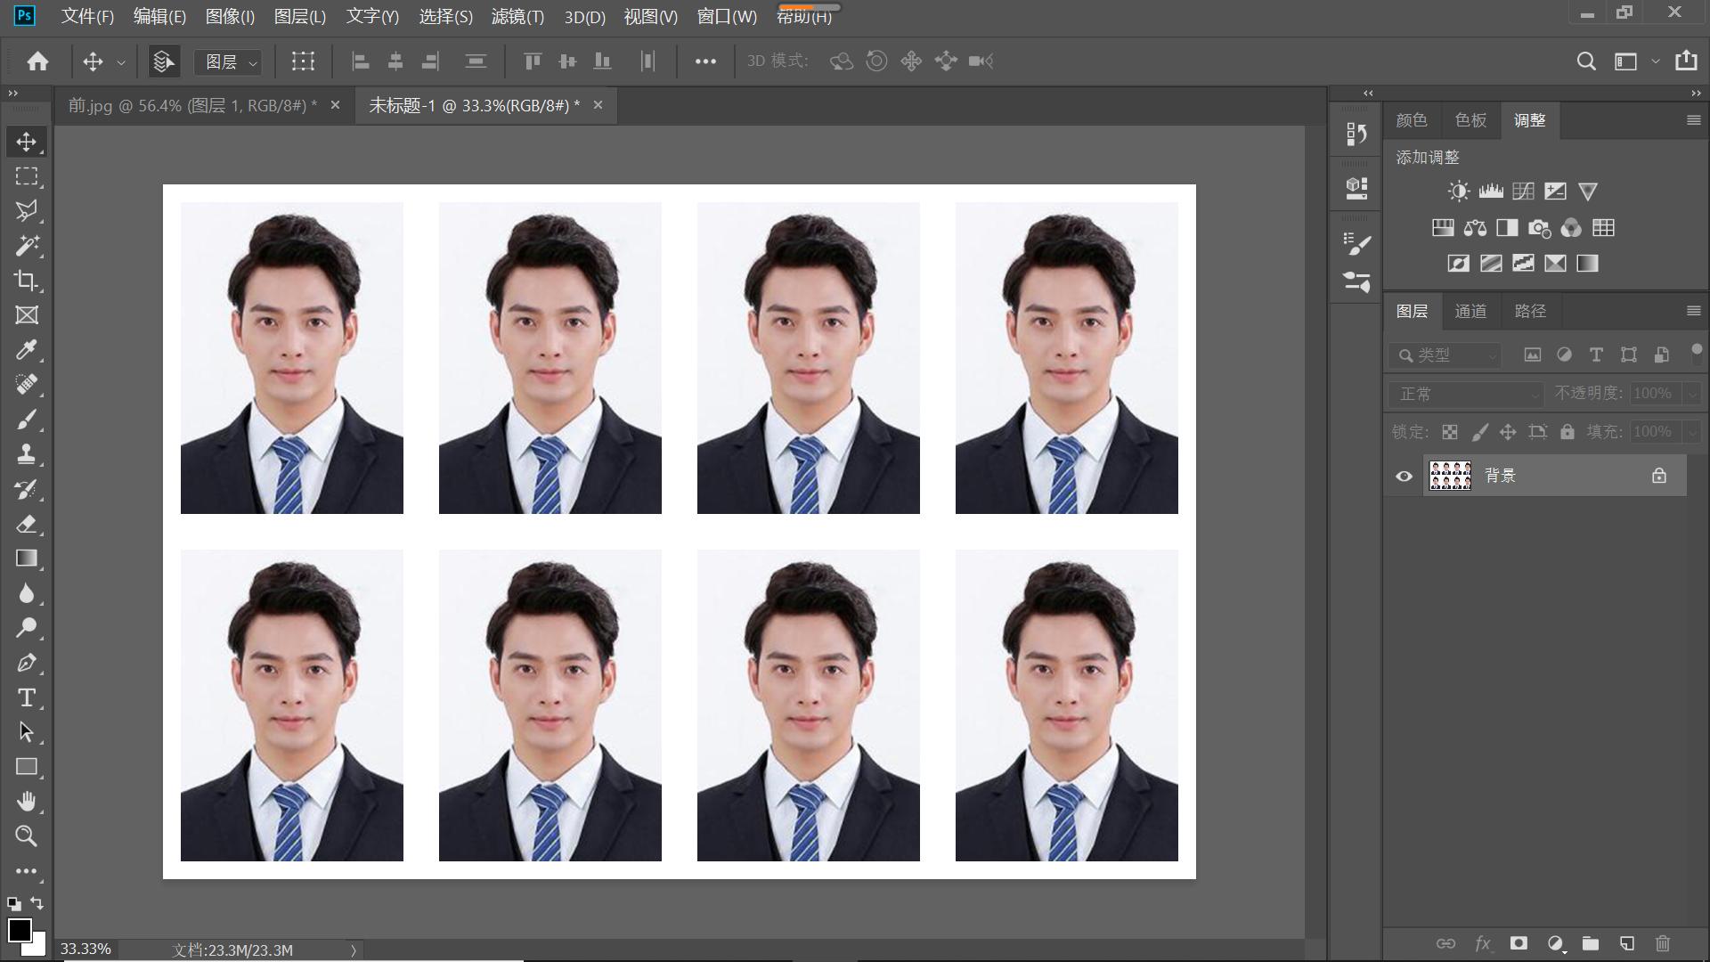Click the 背景 layer thumbnail
1710x962 pixels.
point(1449,476)
